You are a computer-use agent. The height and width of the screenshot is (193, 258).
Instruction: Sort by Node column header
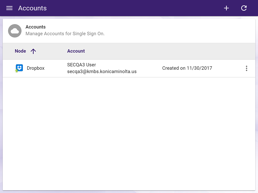(20, 51)
